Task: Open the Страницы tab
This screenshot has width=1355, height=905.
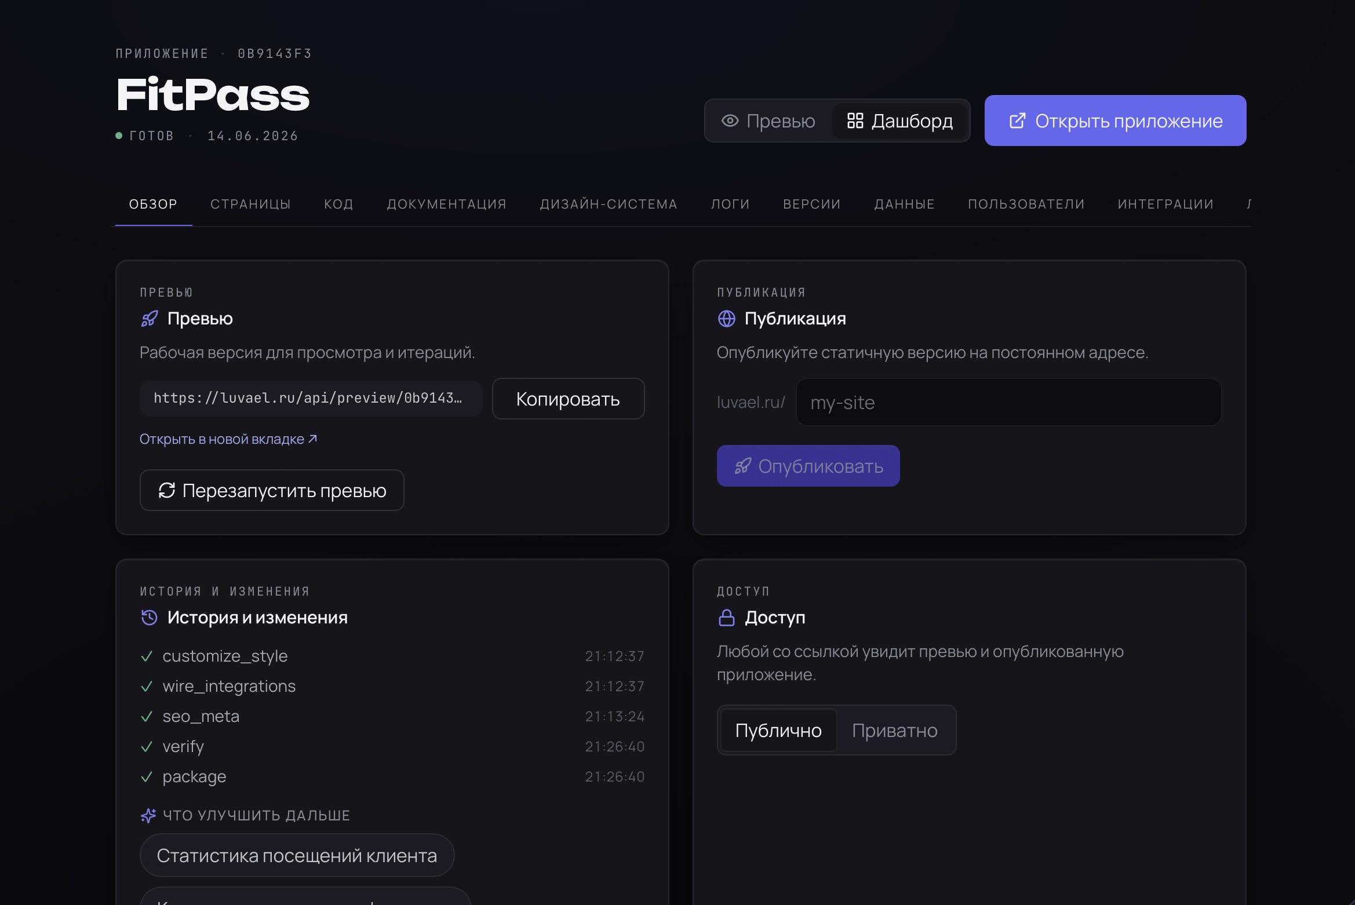Action: point(250,204)
